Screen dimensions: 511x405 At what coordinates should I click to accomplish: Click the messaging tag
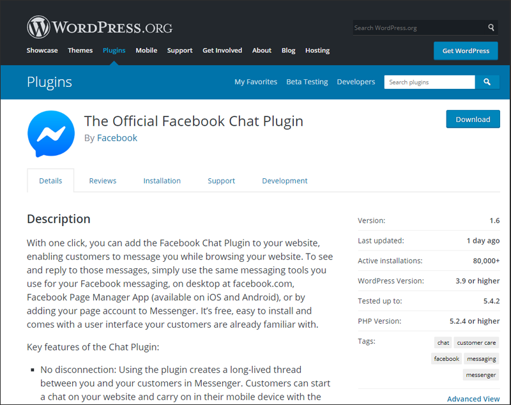click(x=482, y=358)
